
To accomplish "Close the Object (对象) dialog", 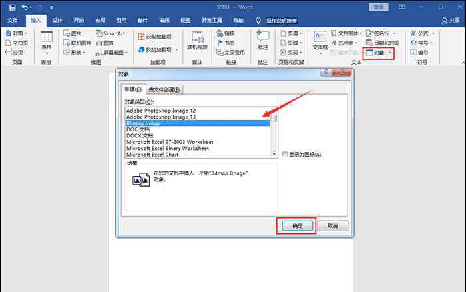I will coord(342,72).
